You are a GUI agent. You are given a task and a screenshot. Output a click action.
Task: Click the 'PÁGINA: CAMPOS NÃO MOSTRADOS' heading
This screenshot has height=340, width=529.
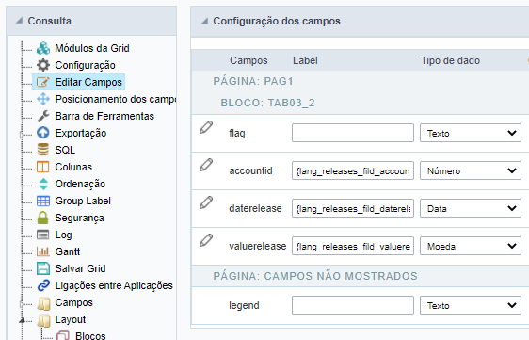(315, 276)
